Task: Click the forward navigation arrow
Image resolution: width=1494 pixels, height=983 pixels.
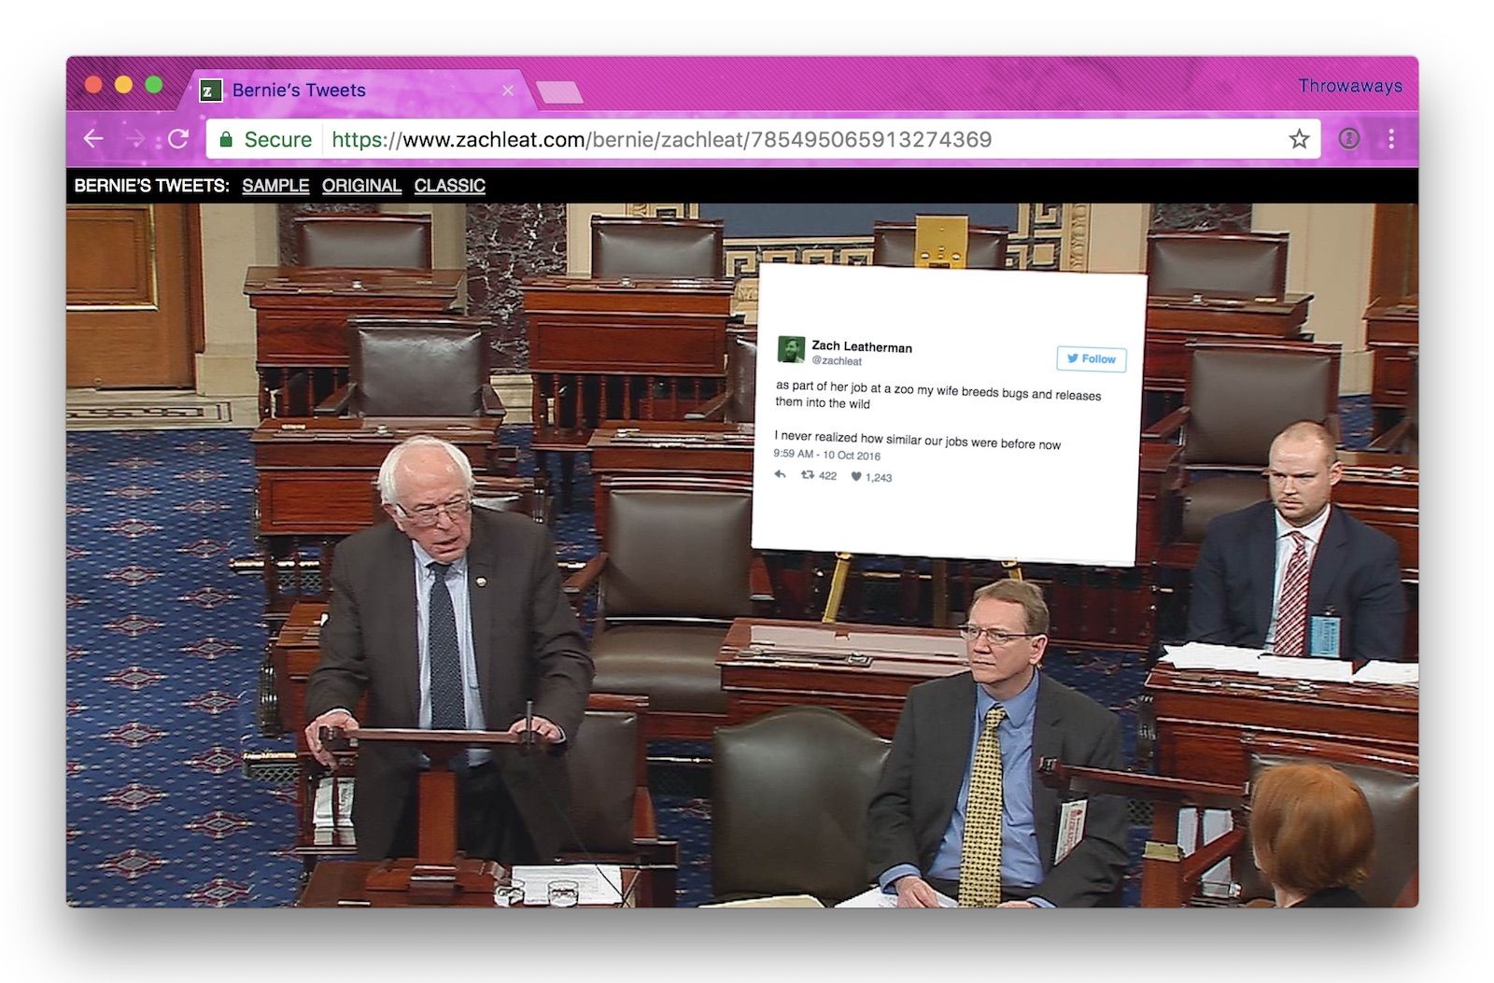Action: click(135, 139)
